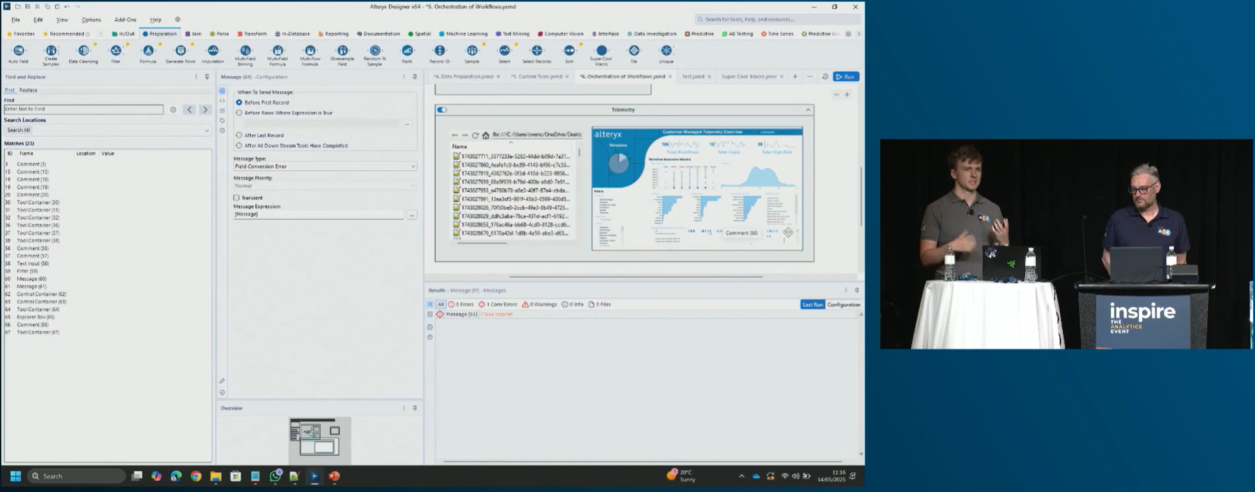Select the Sample tool
Viewport: 1255px width, 492px height.
[x=472, y=54]
